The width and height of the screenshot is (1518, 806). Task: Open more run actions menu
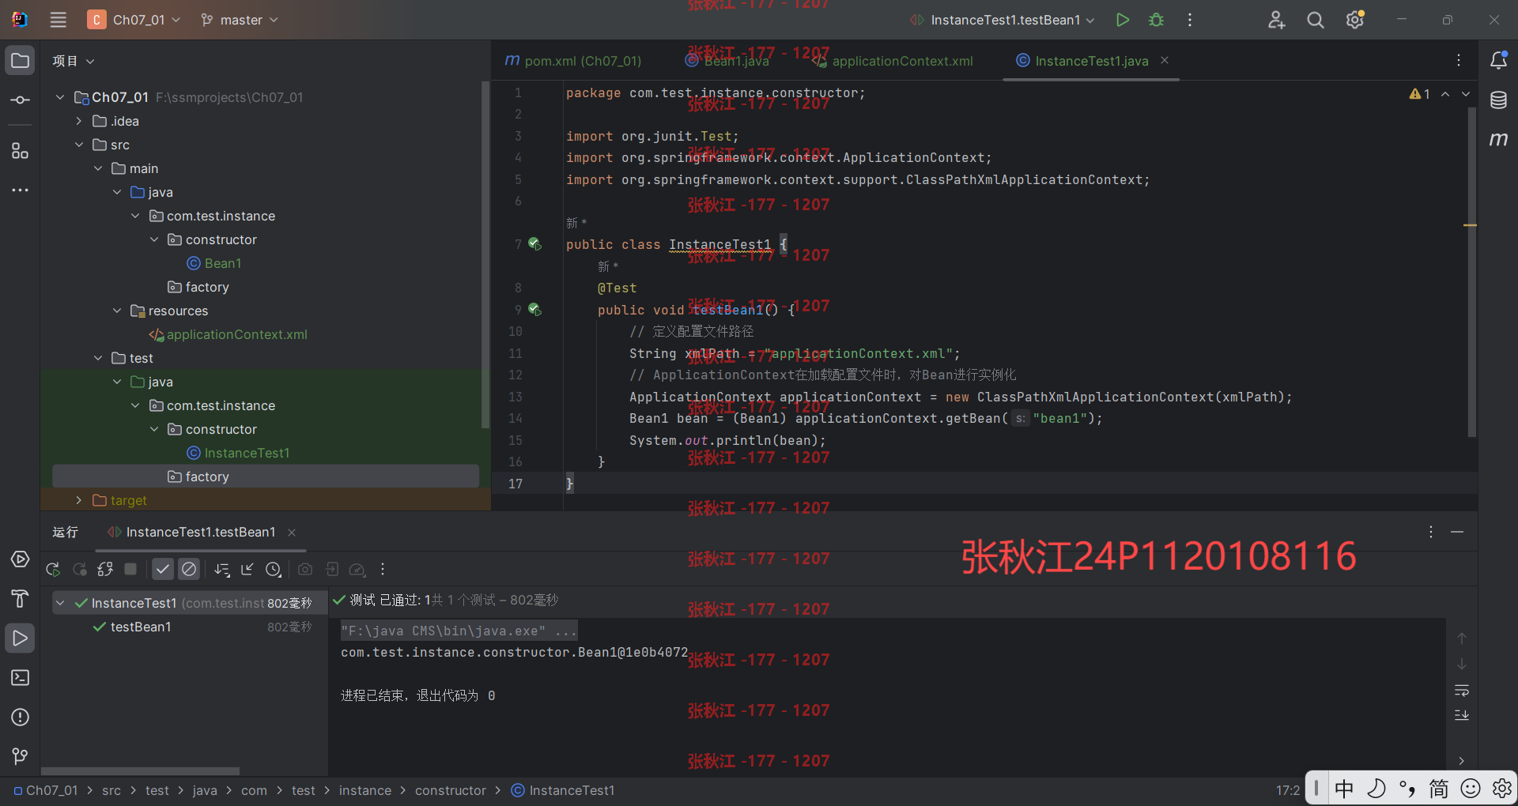(x=1190, y=20)
